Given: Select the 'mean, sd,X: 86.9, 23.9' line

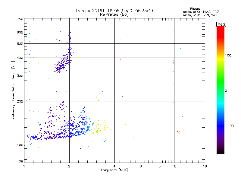Looking at the screenshot, I should point(200,15).
